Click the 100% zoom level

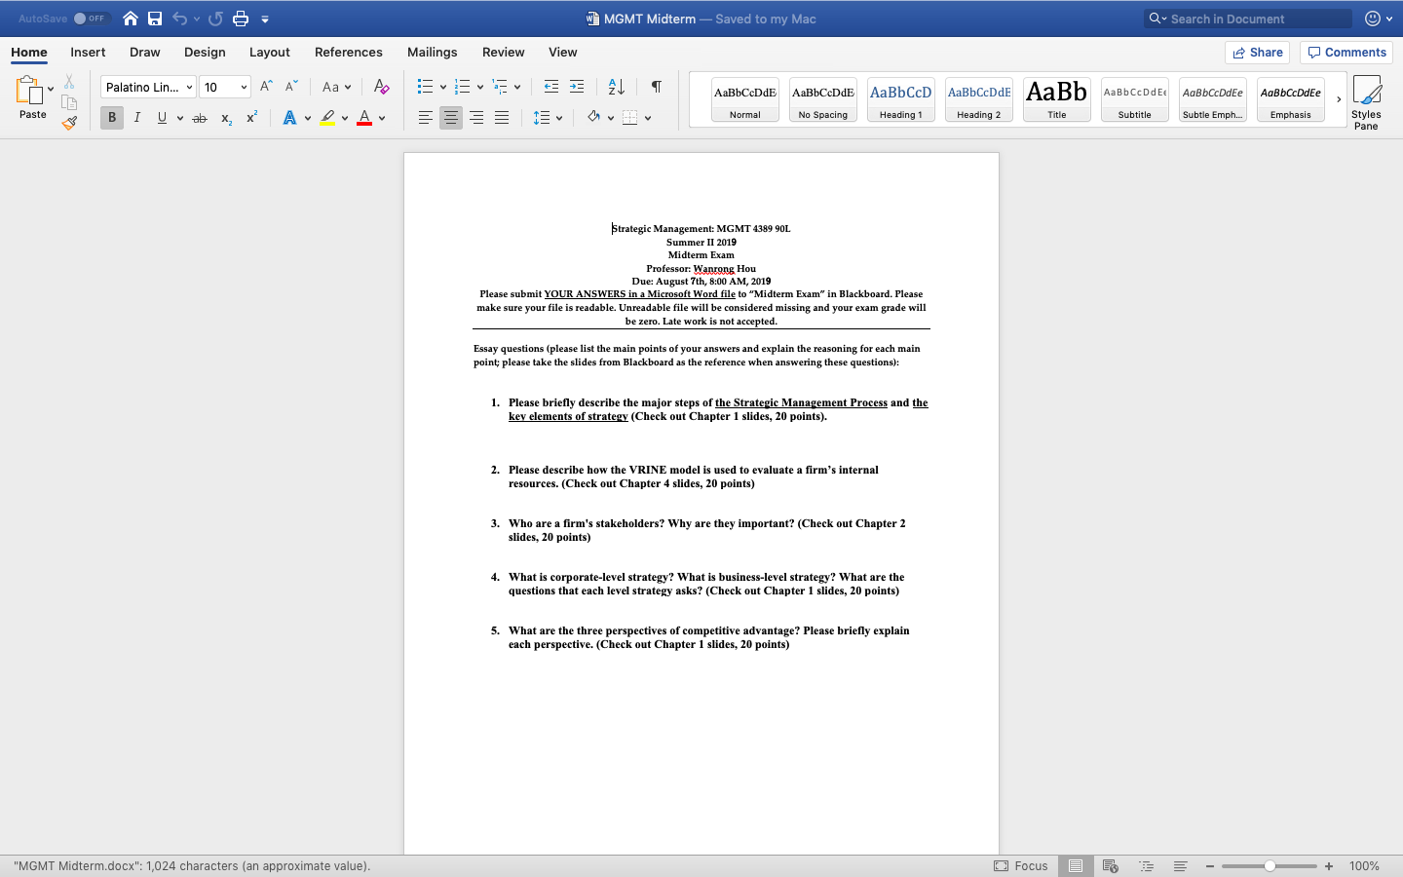1364,865
